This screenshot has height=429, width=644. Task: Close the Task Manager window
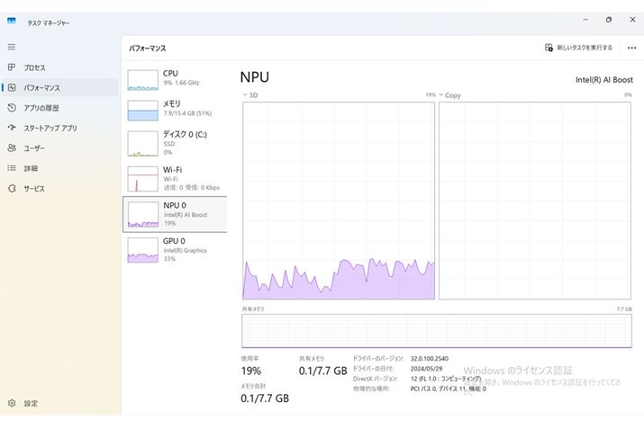[632, 20]
